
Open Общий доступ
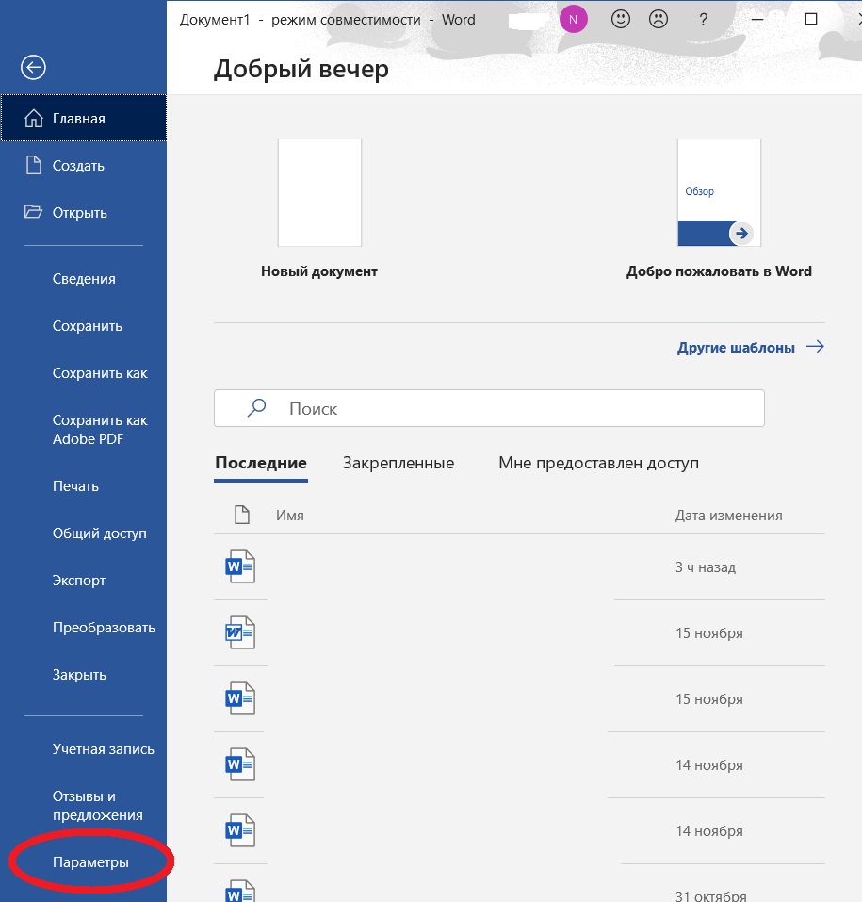tap(100, 533)
